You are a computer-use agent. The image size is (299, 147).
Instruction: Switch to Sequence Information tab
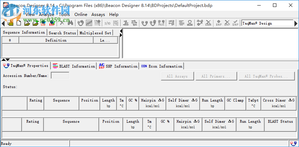[x=24, y=32]
